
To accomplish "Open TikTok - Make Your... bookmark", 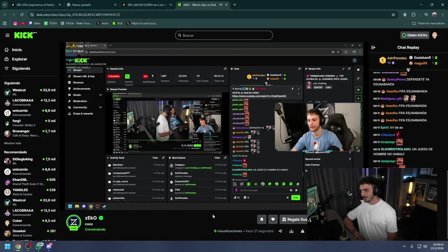I will (x=76, y=23).
